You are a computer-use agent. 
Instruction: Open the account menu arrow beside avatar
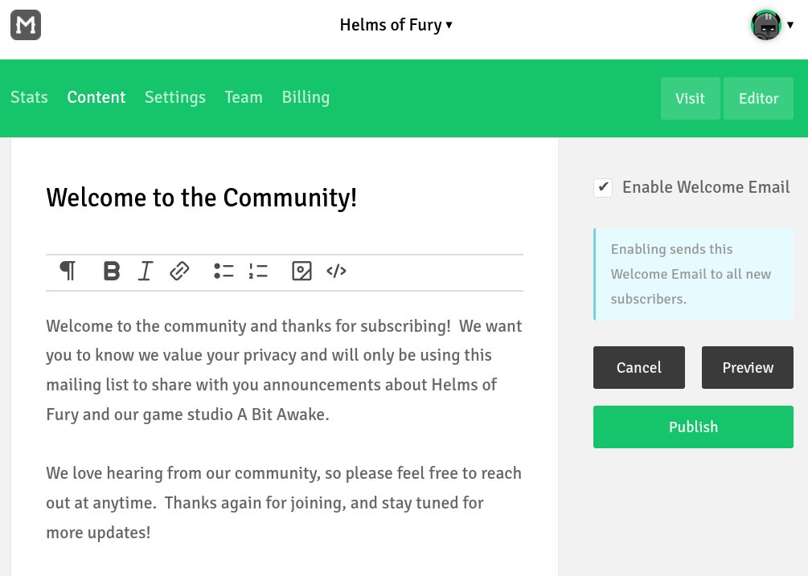pyautogui.click(x=790, y=25)
